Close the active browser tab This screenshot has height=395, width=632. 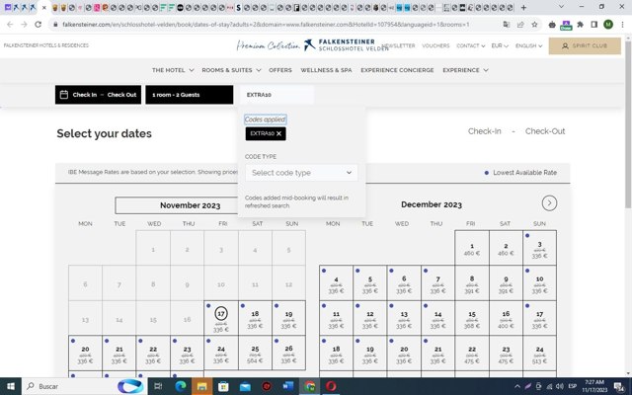tap(44, 8)
